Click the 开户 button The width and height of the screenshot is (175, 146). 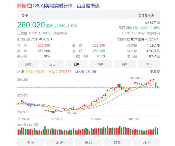pos(146,142)
